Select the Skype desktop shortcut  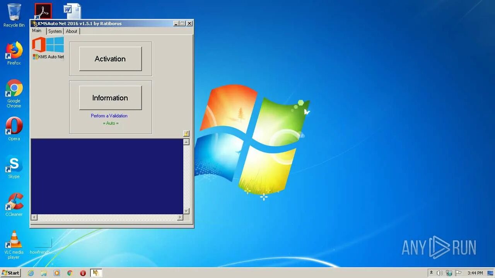tap(14, 167)
